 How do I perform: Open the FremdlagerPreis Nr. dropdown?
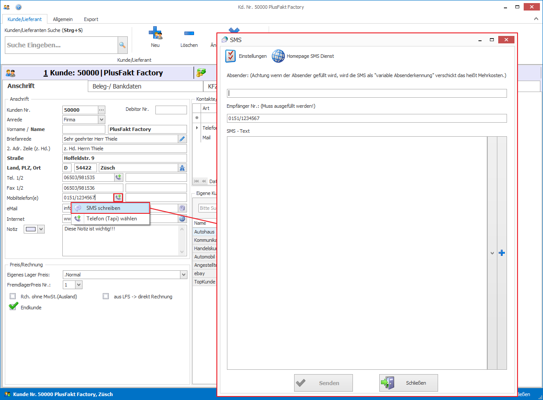(x=79, y=285)
